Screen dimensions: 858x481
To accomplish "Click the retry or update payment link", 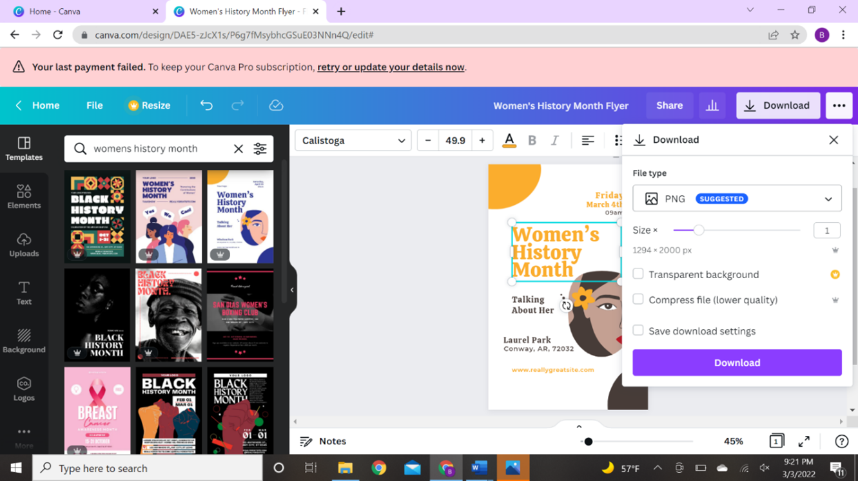I will tap(389, 67).
